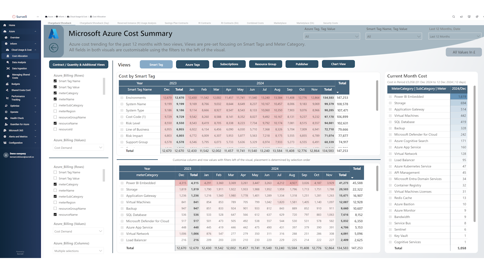The width and height of the screenshot is (484, 272).
Task: Click the Azure cloud icon in sidebar
Action: (5, 31)
